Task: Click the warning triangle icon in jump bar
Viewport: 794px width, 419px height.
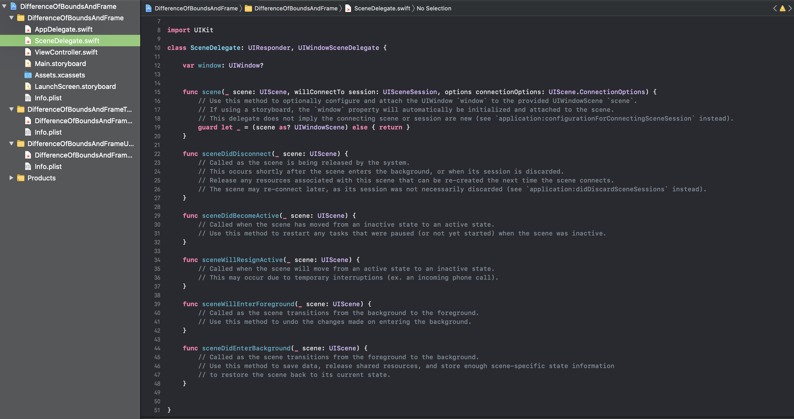Action: coord(782,8)
